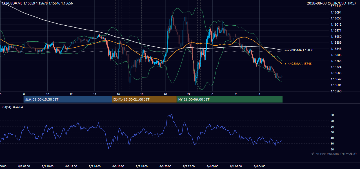This screenshot has width=360, height=169.
Task: Click the 1.16136 price axis label
Action: pos(336,6)
